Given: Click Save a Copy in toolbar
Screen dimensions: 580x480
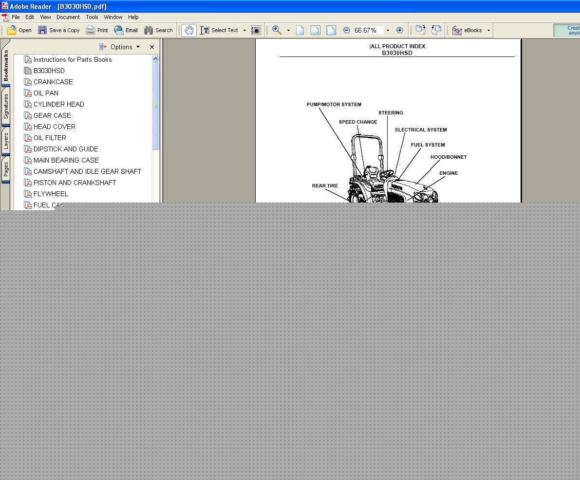Looking at the screenshot, I should 59,30.
